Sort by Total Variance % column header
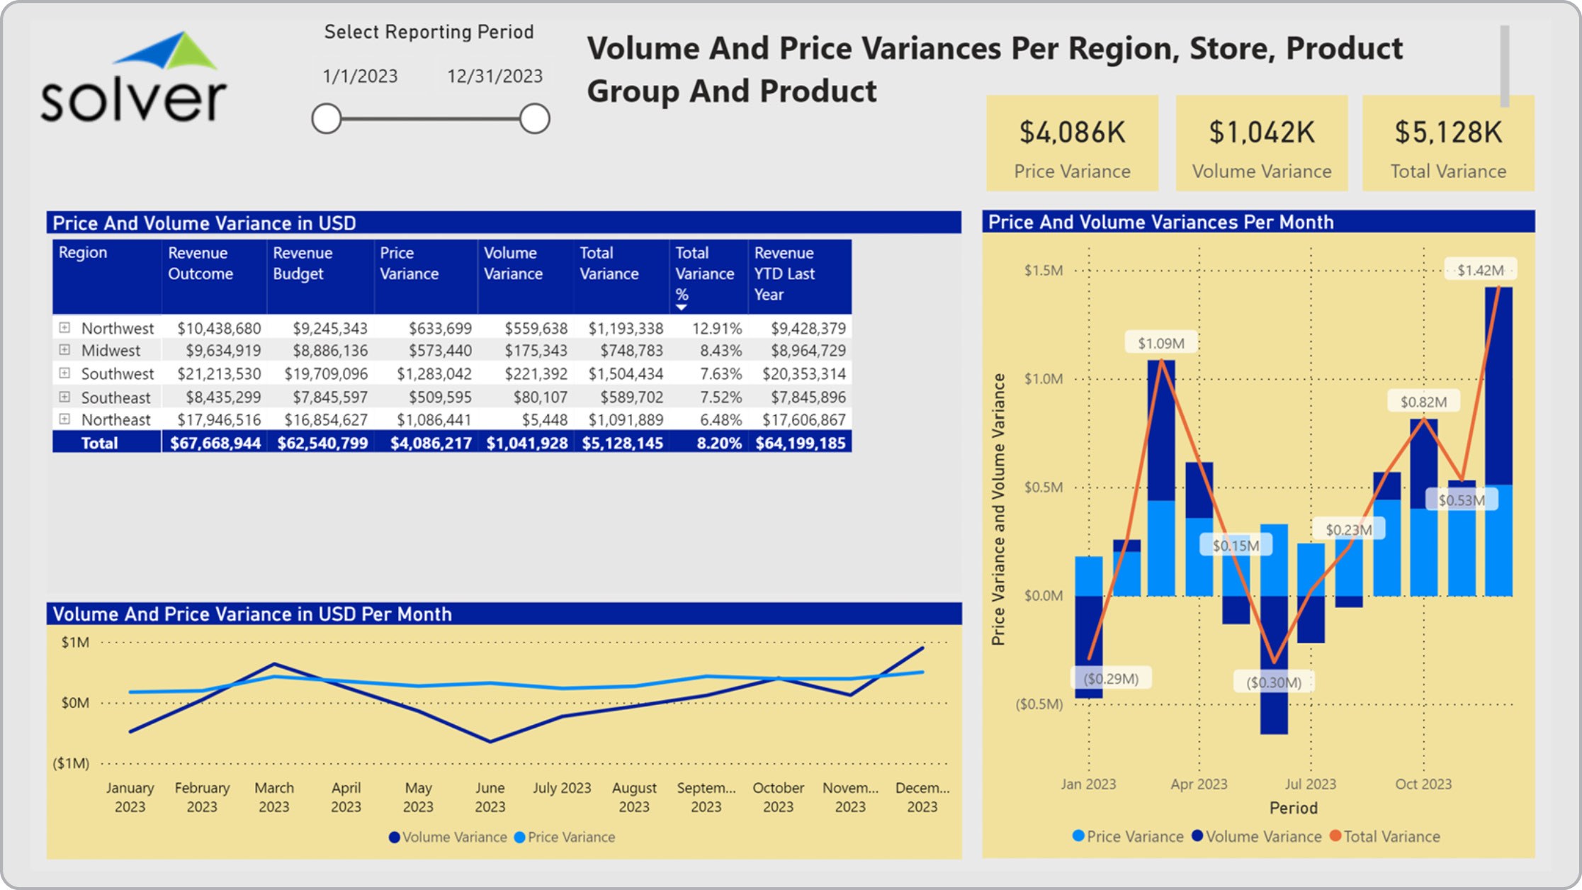The image size is (1582, 890). tap(704, 274)
